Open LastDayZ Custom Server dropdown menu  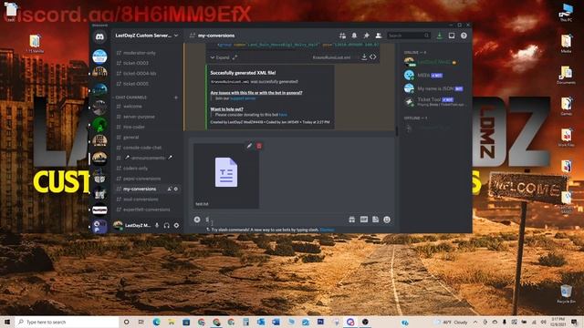coord(147,36)
